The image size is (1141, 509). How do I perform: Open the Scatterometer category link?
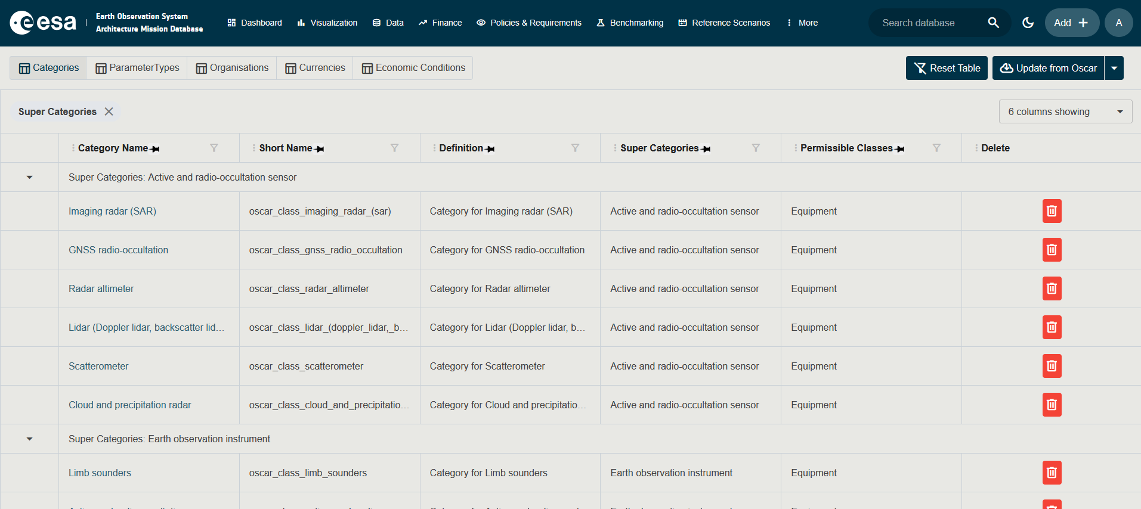click(x=98, y=366)
